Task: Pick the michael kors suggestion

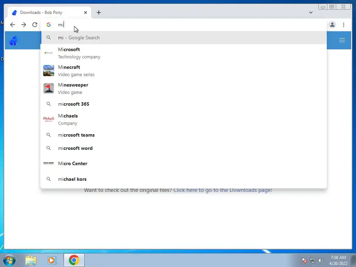Action: 184,179
